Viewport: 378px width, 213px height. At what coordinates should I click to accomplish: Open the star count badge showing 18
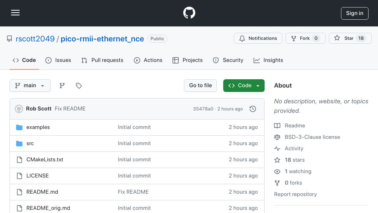pos(361,38)
